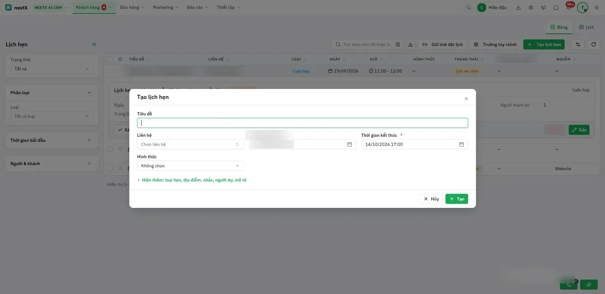Tick the select-all checkbox in table header
The width and height of the screenshot is (605, 294).
(x=110, y=59)
